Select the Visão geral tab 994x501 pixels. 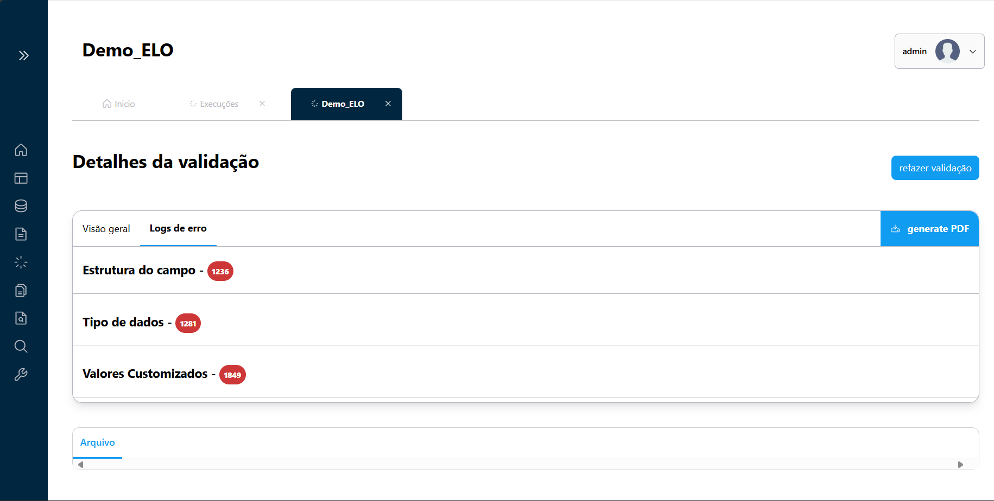106,229
